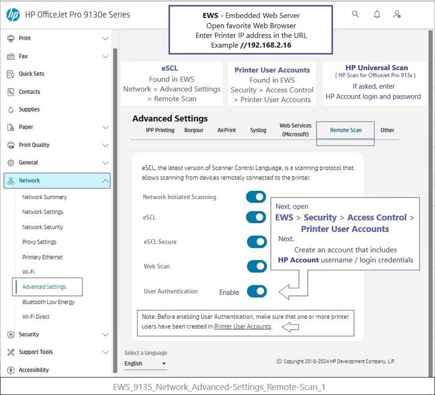The height and width of the screenshot is (395, 435).
Task: Toggle the User Authentication switch
Action: click(x=256, y=291)
